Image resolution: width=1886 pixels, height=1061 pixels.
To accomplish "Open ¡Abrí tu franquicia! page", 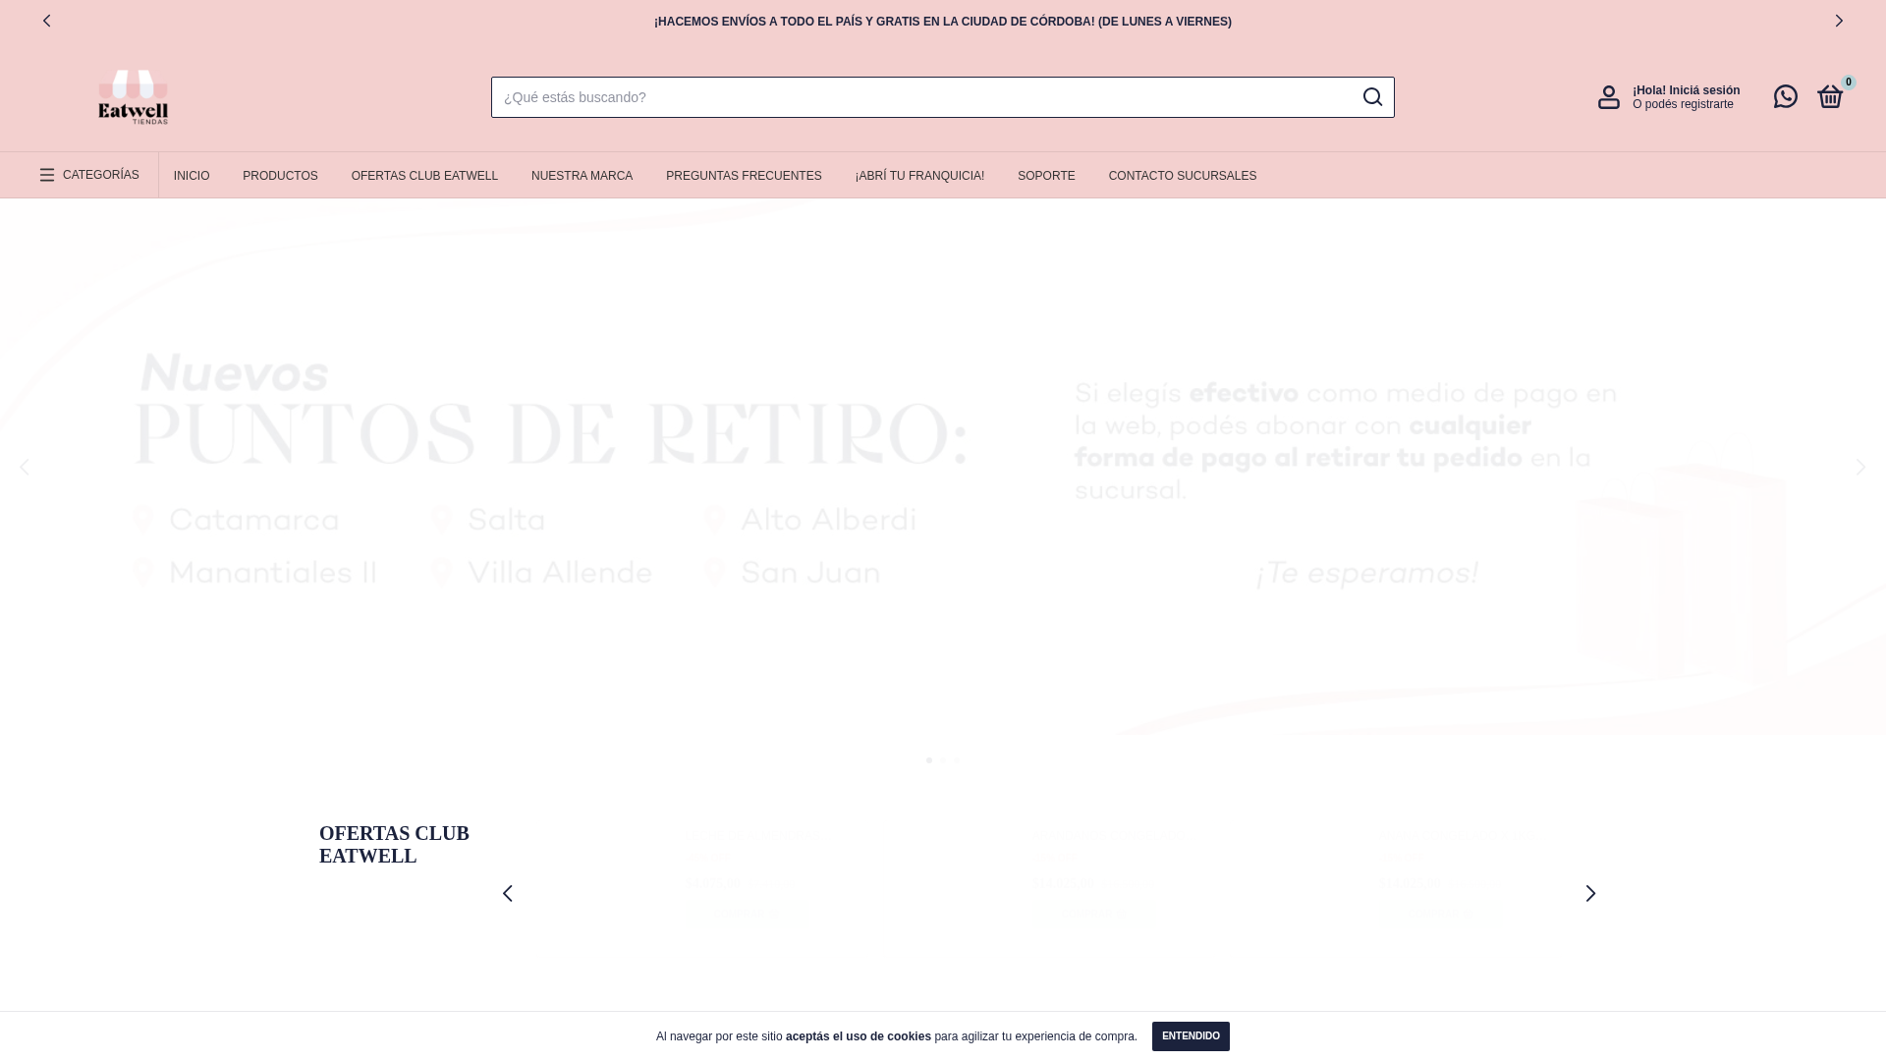I will click(919, 176).
